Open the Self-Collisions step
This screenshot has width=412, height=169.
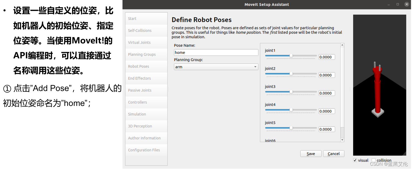(x=140, y=30)
